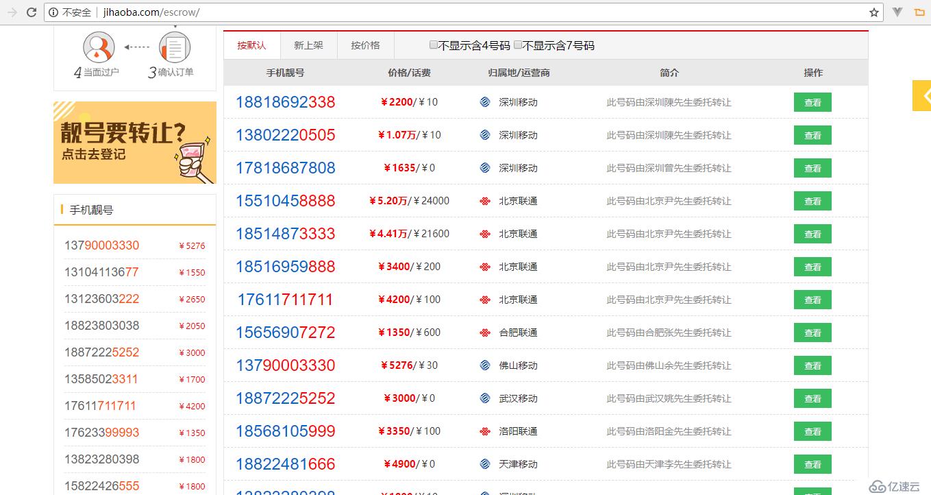Open number 18514873333 link
931x495 pixels.
(x=286, y=234)
